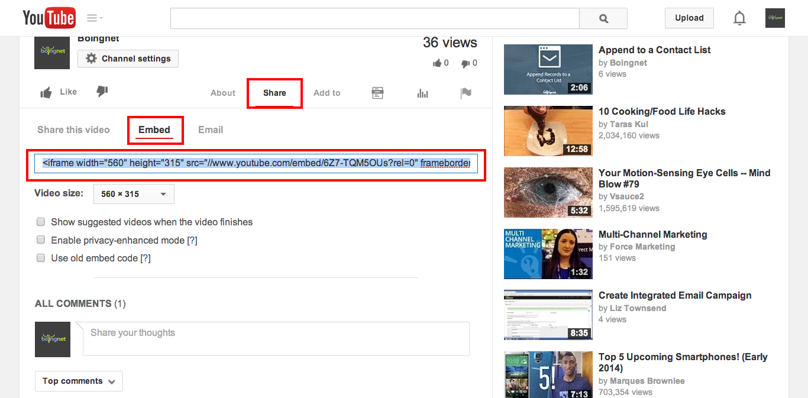Open the cooking hacks thumbnail 12:58
Viewport: 808px width, 398px height.
coord(548,131)
